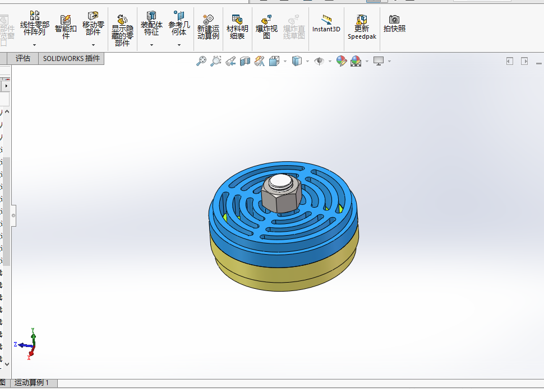Open the Hide/Show Items dropdown arrow
This screenshot has width=544, height=389.
tap(330, 62)
